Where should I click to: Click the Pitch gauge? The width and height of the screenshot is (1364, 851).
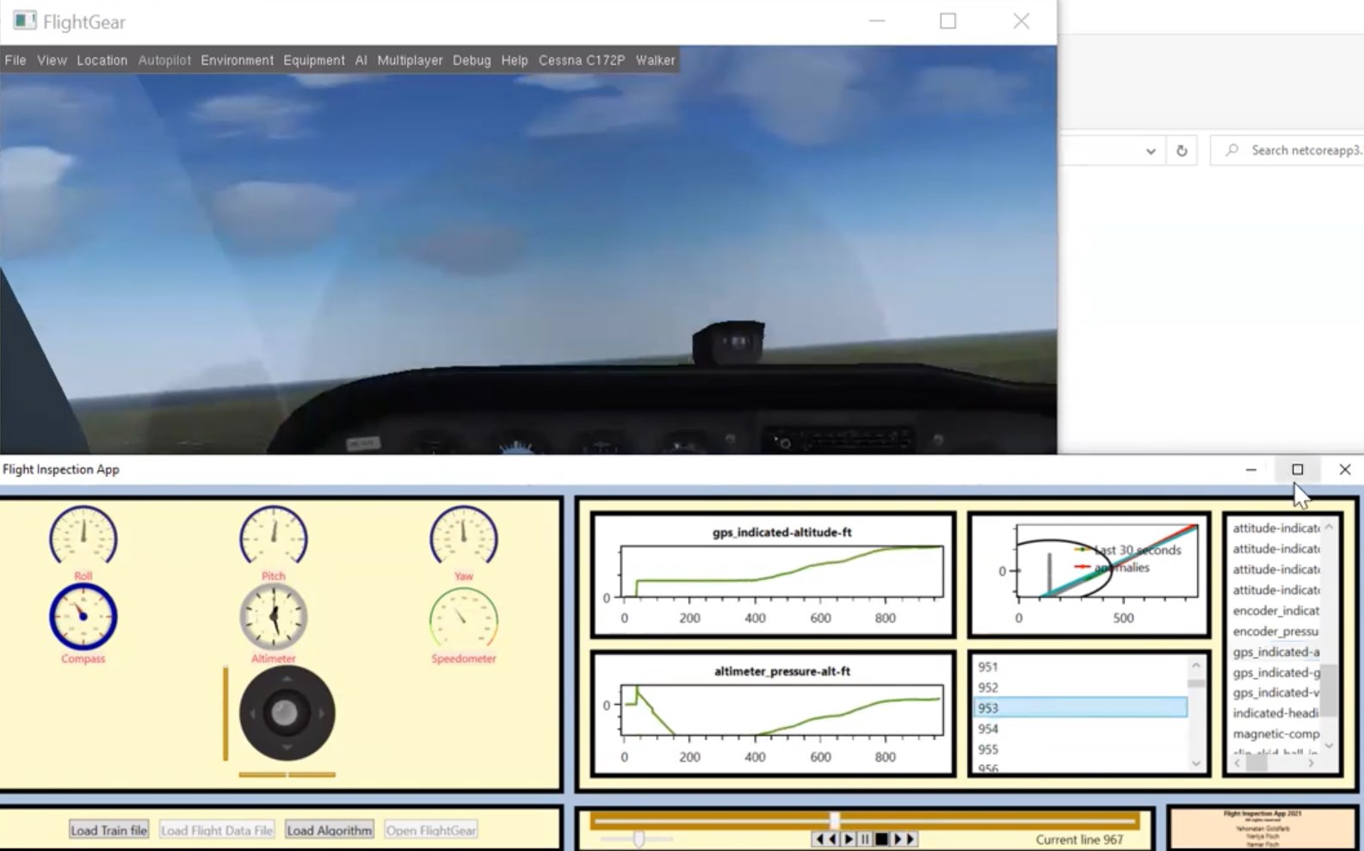click(273, 536)
